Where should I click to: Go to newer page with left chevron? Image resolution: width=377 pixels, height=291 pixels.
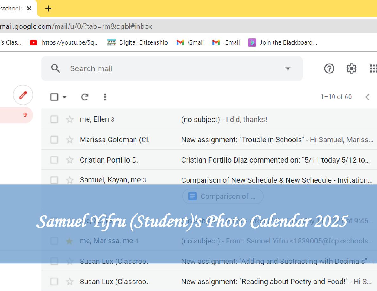point(367,97)
